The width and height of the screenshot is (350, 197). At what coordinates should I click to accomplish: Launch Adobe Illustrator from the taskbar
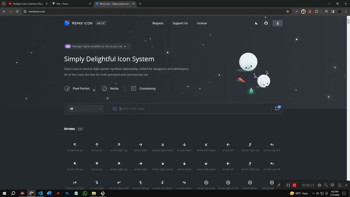point(58,193)
